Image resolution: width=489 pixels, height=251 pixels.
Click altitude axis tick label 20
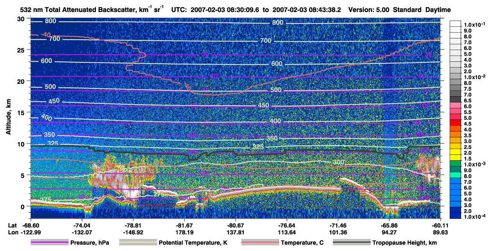point(22,81)
